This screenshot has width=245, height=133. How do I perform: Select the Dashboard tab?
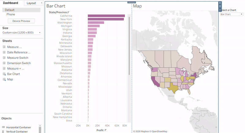point(10,3)
